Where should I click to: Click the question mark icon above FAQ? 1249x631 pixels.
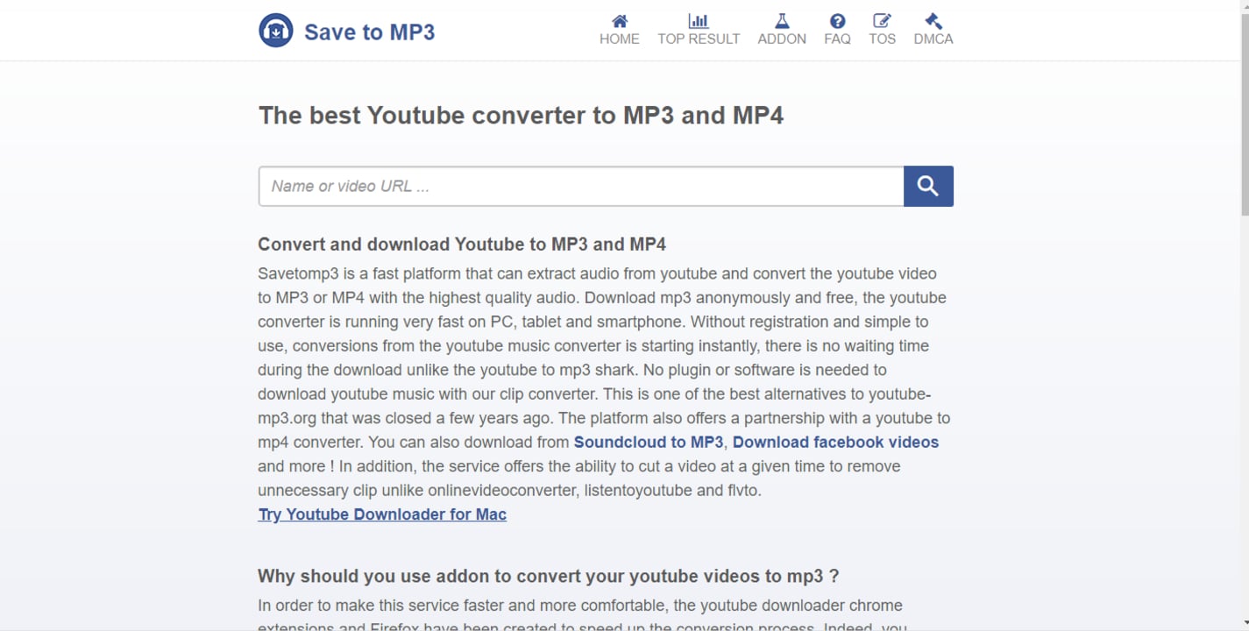click(838, 21)
